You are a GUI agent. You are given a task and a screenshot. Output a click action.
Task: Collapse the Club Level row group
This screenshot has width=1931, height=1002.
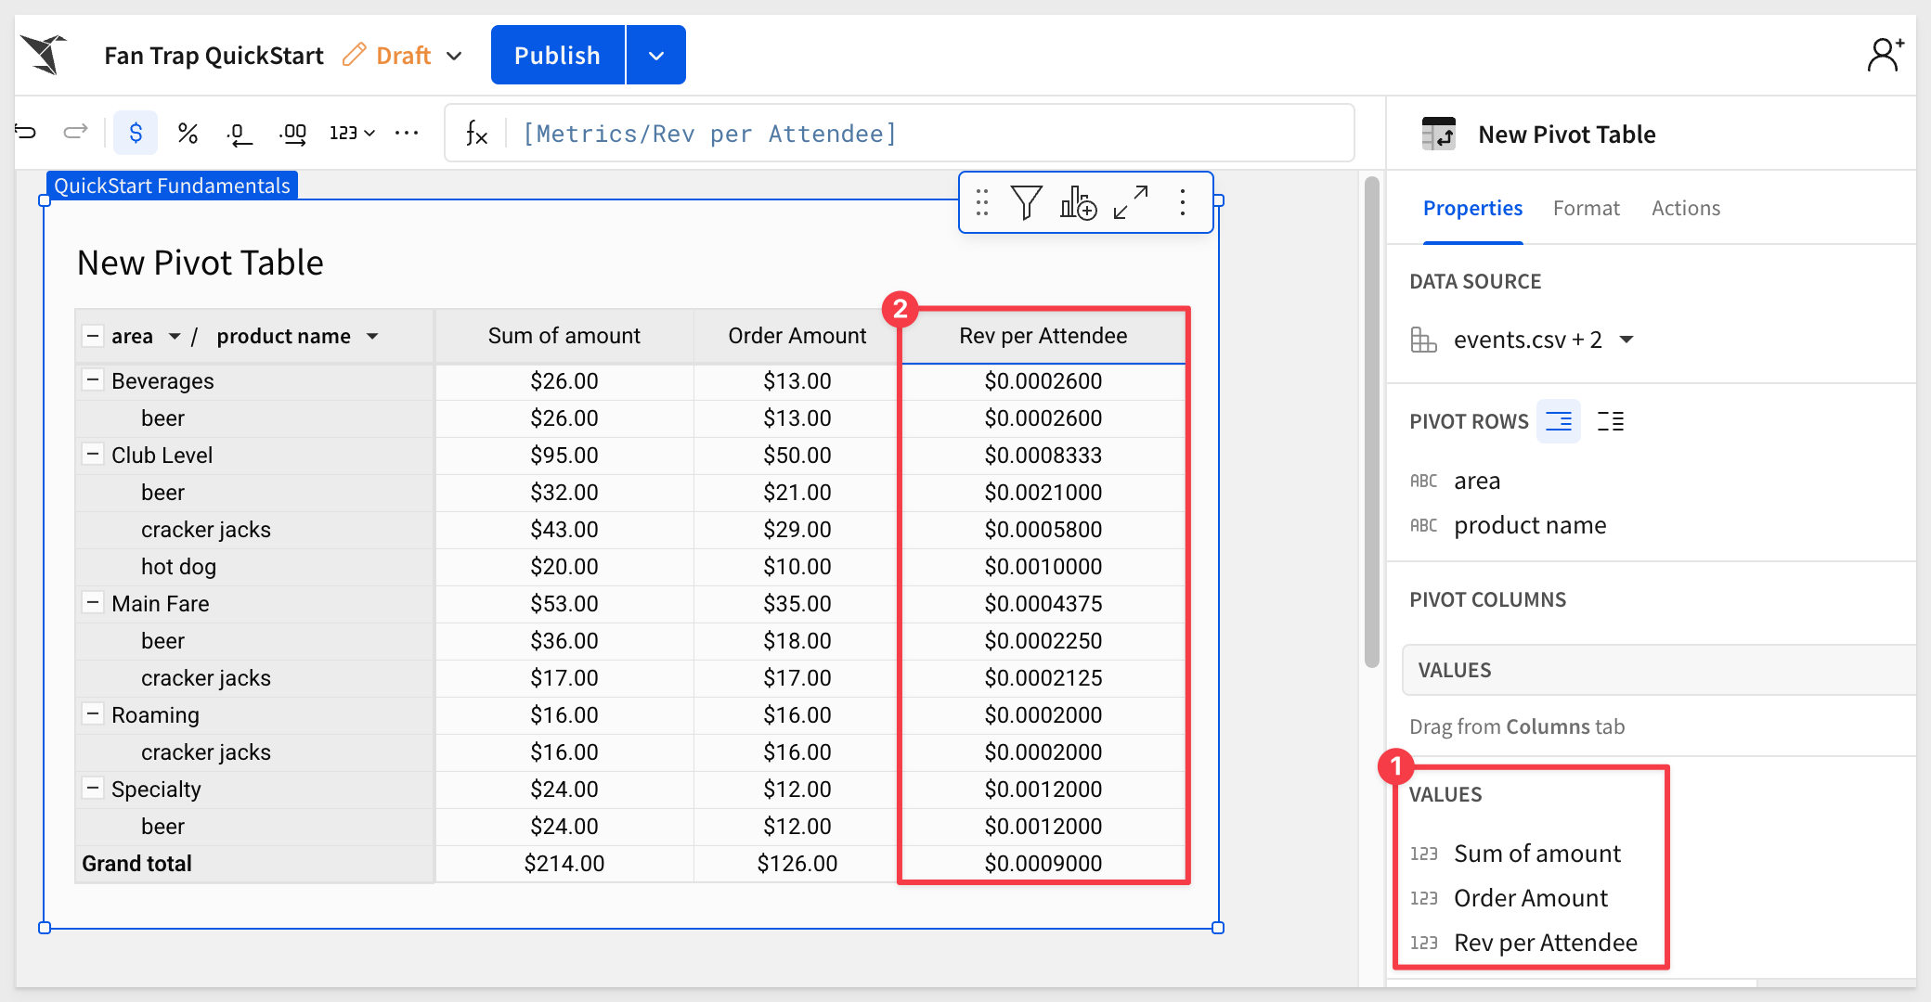[x=93, y=454]
